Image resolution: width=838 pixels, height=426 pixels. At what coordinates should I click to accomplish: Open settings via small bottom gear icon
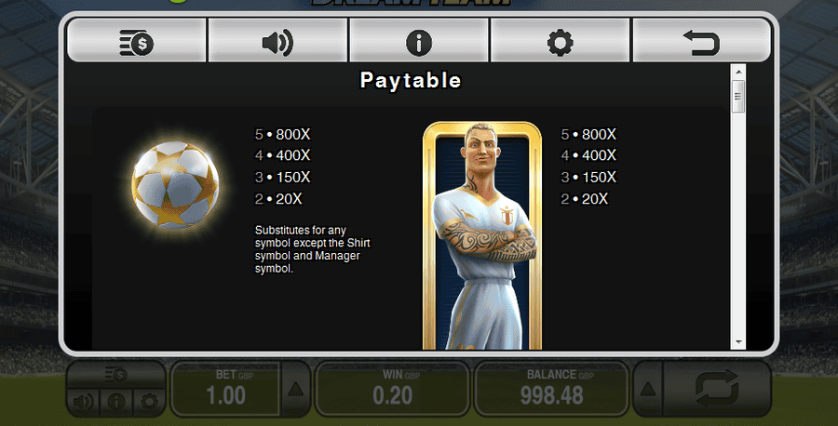click(x=149, y=402)
